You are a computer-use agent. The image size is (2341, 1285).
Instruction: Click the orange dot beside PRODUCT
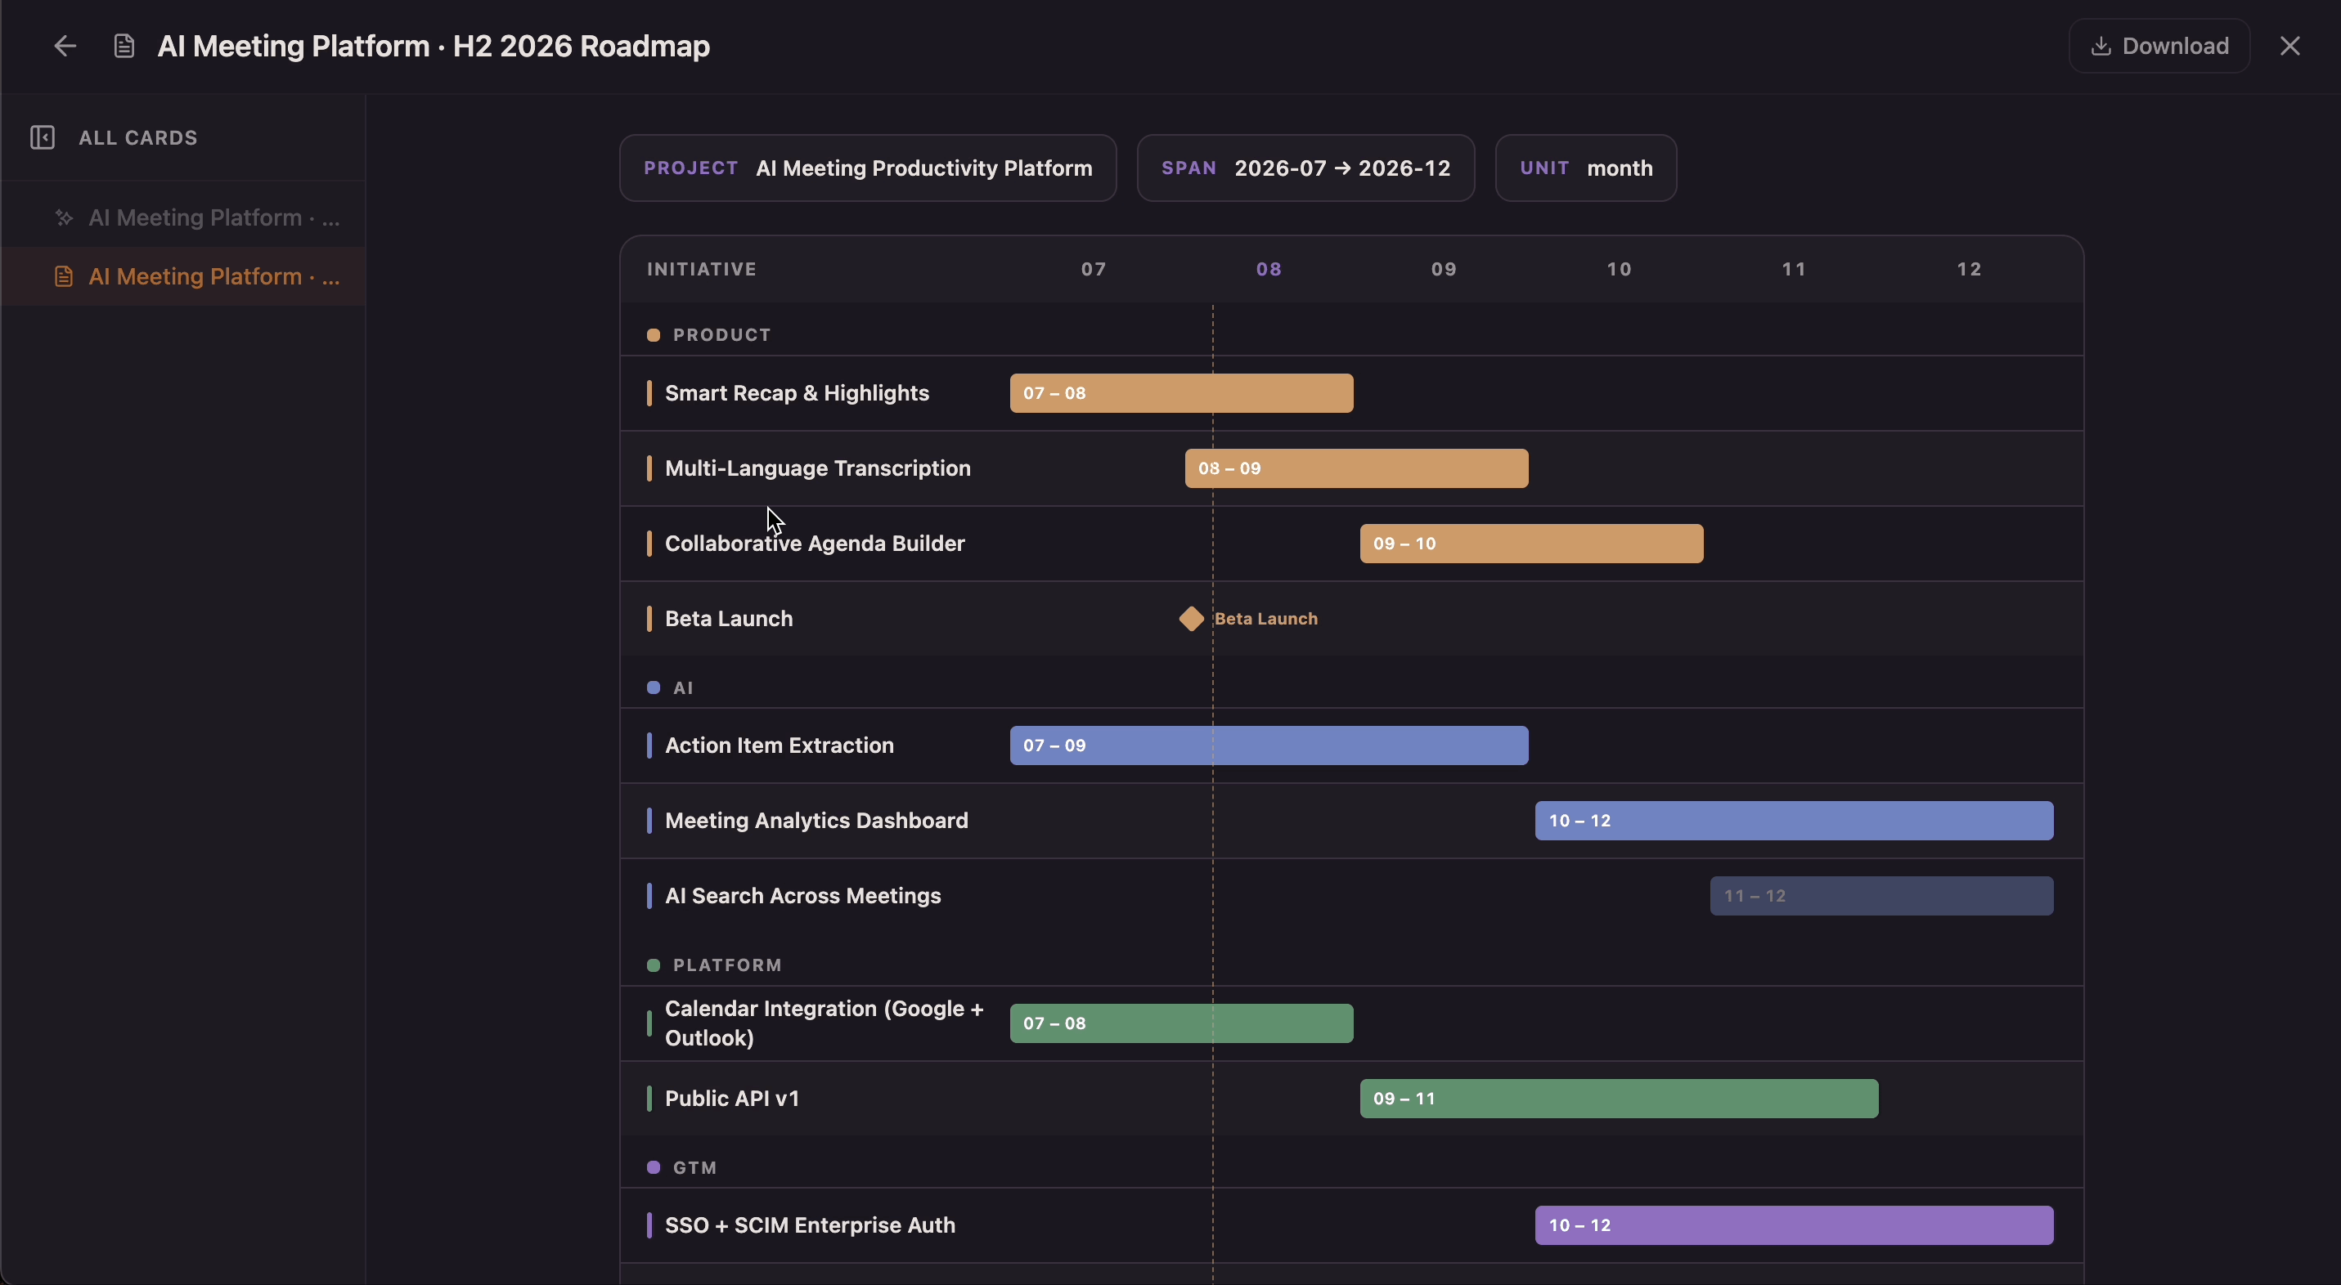point(653,335)
